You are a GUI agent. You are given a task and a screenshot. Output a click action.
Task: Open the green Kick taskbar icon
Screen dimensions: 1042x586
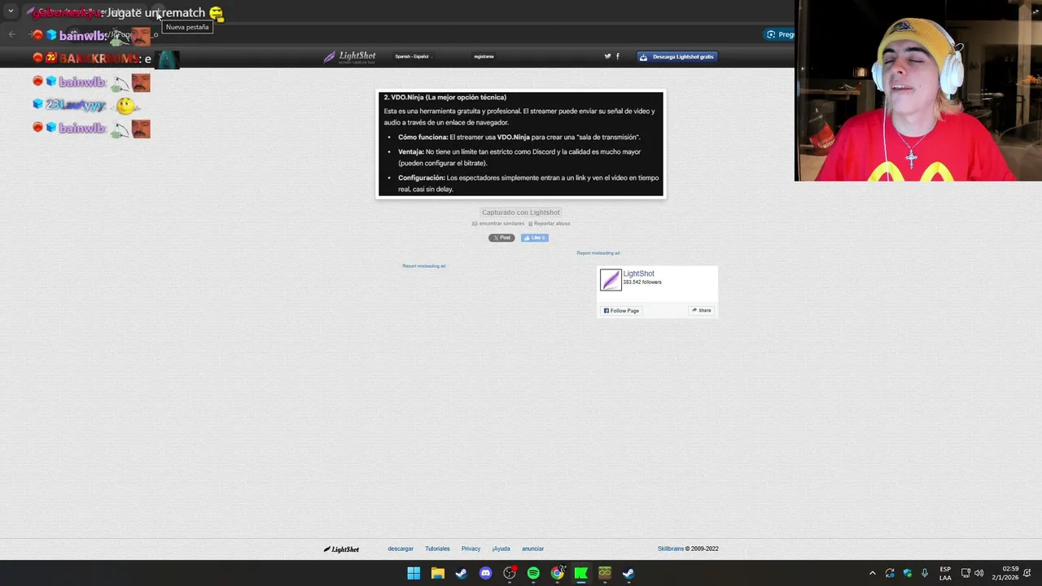pos(581,573)
